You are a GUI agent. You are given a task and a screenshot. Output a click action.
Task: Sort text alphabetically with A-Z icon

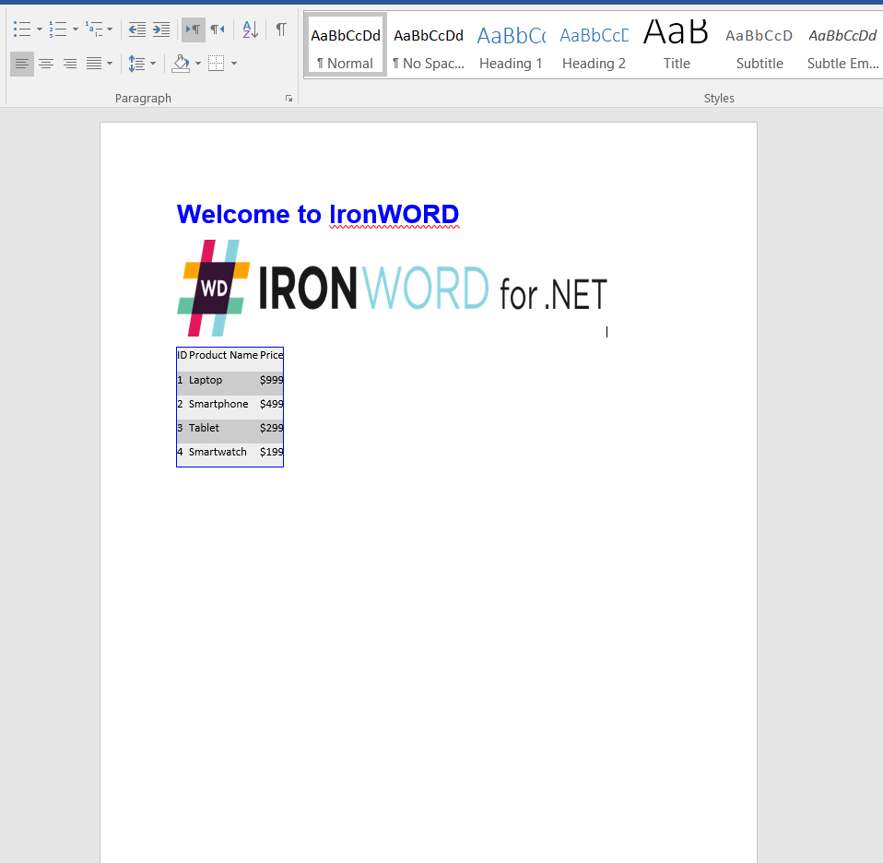[x=251, y=30]
